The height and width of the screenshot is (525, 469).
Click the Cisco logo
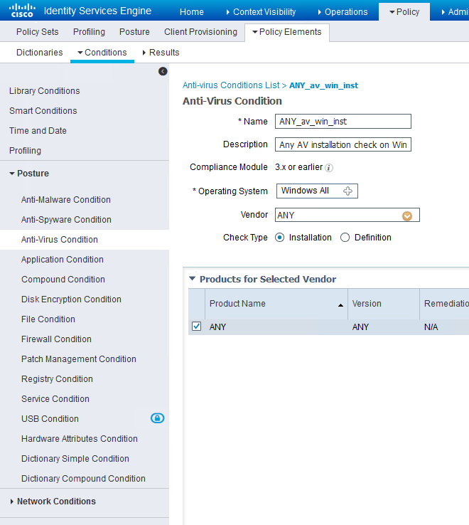[x=22, y=11]
